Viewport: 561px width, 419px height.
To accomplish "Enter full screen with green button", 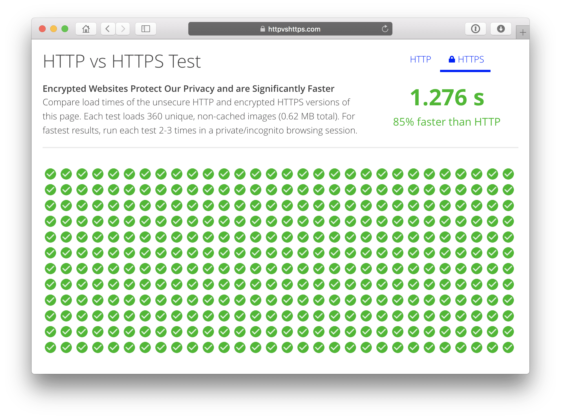I will click(x=65, y=29).
